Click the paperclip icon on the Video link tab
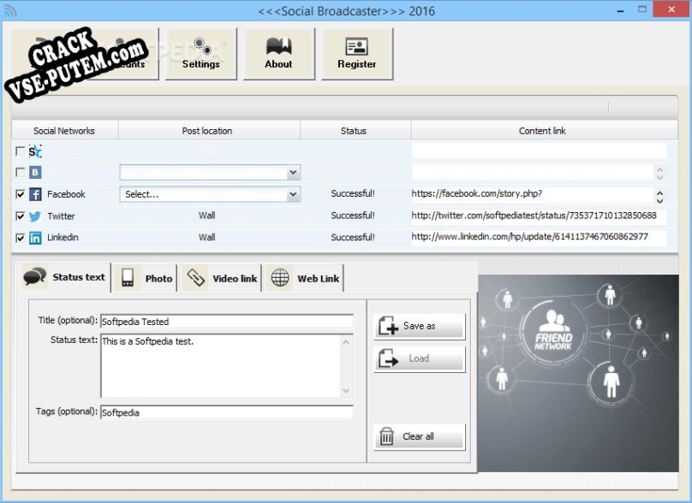The height and width of the screenshot is (503, 692). [x=195, y=278]
